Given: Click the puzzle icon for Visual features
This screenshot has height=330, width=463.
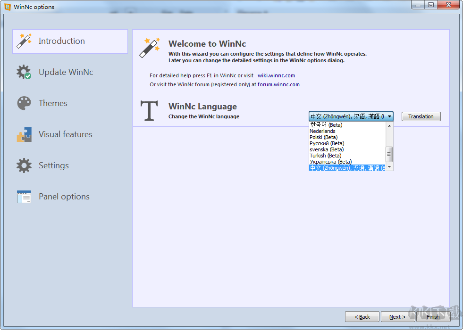Looking at the screenshot, I should [24, 134].
